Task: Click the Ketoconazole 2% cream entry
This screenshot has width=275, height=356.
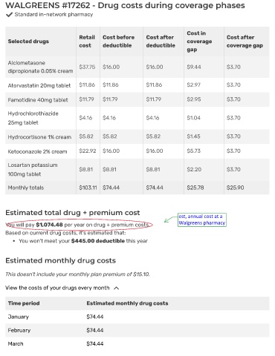Action: 37,151
